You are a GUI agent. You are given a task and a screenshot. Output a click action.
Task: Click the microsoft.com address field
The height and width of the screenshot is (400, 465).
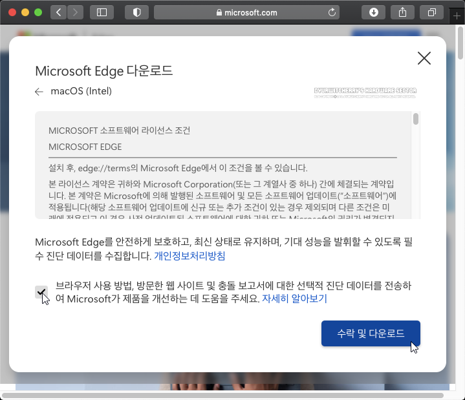point(247,12)
